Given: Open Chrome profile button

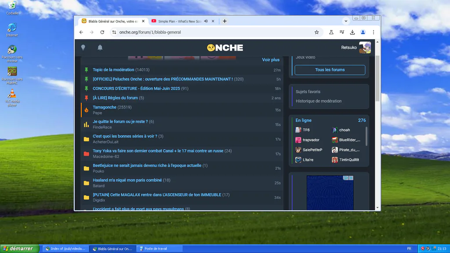Looking at the screenshot, I should click(363, 32).
